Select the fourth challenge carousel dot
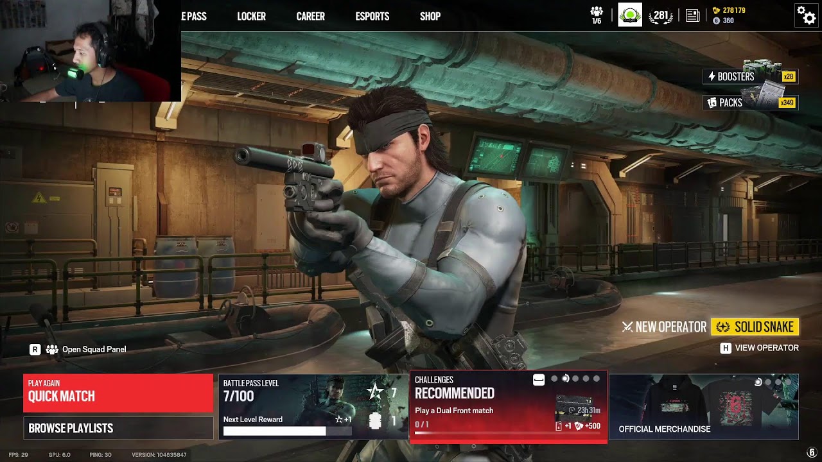Screen dimensions: 822x462 [x=586, y=379]
